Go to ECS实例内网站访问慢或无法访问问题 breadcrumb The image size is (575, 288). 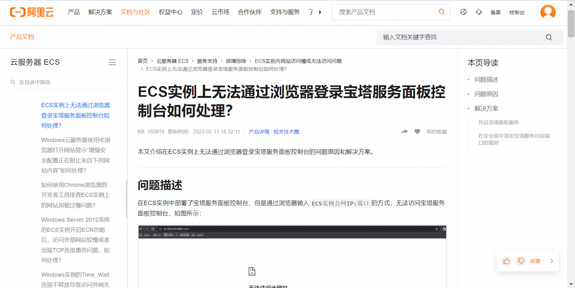tap(298, 61)
